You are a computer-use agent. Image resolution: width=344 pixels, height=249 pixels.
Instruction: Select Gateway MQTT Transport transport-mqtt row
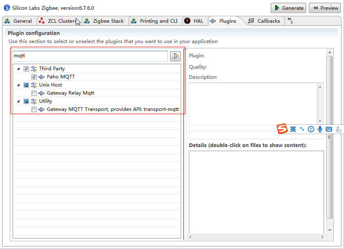click(97, 109)
